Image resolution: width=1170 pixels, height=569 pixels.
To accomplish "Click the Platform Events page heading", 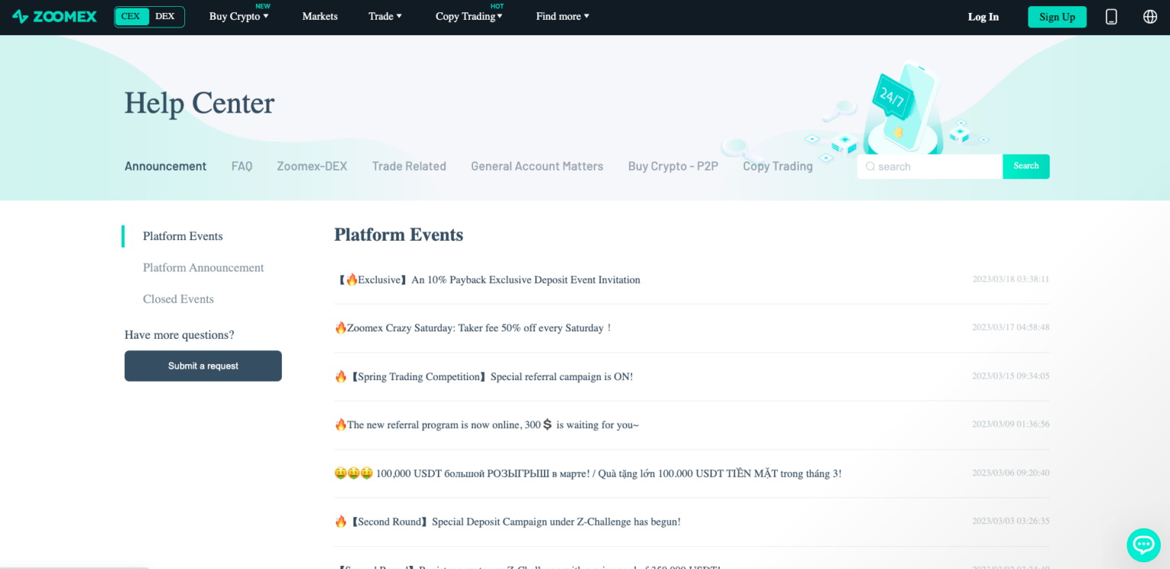I will (x=398, y=235).
